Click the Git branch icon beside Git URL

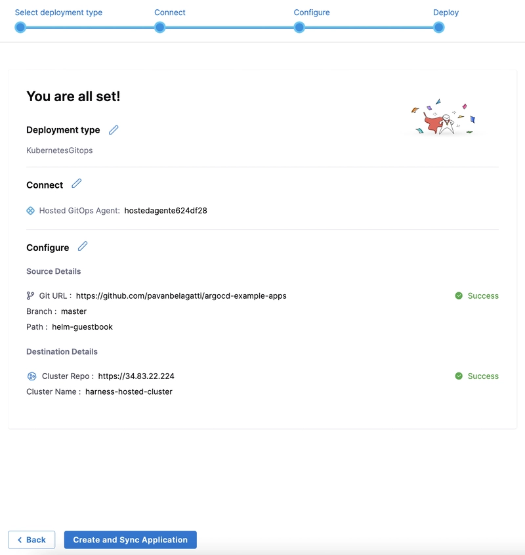[x=30, y=296]
